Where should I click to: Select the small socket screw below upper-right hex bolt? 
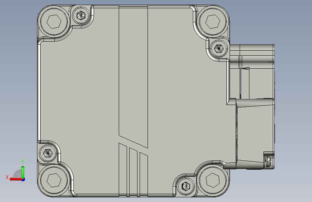coord(219,49)
